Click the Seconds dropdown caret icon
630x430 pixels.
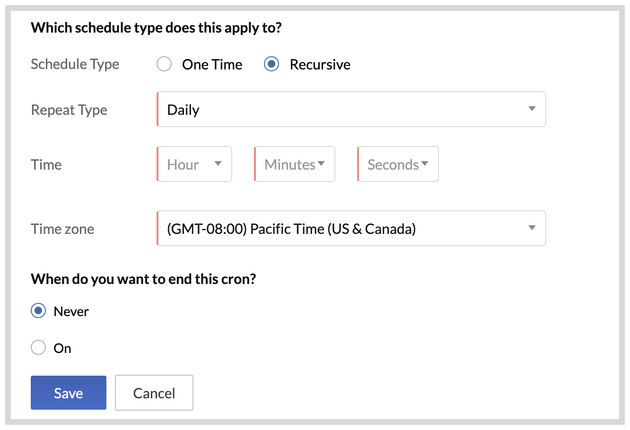coord(425,164)
